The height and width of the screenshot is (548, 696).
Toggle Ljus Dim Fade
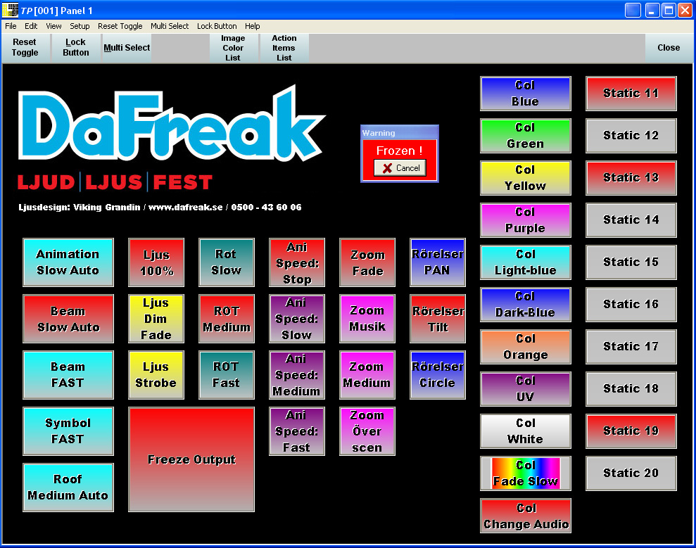156,319
